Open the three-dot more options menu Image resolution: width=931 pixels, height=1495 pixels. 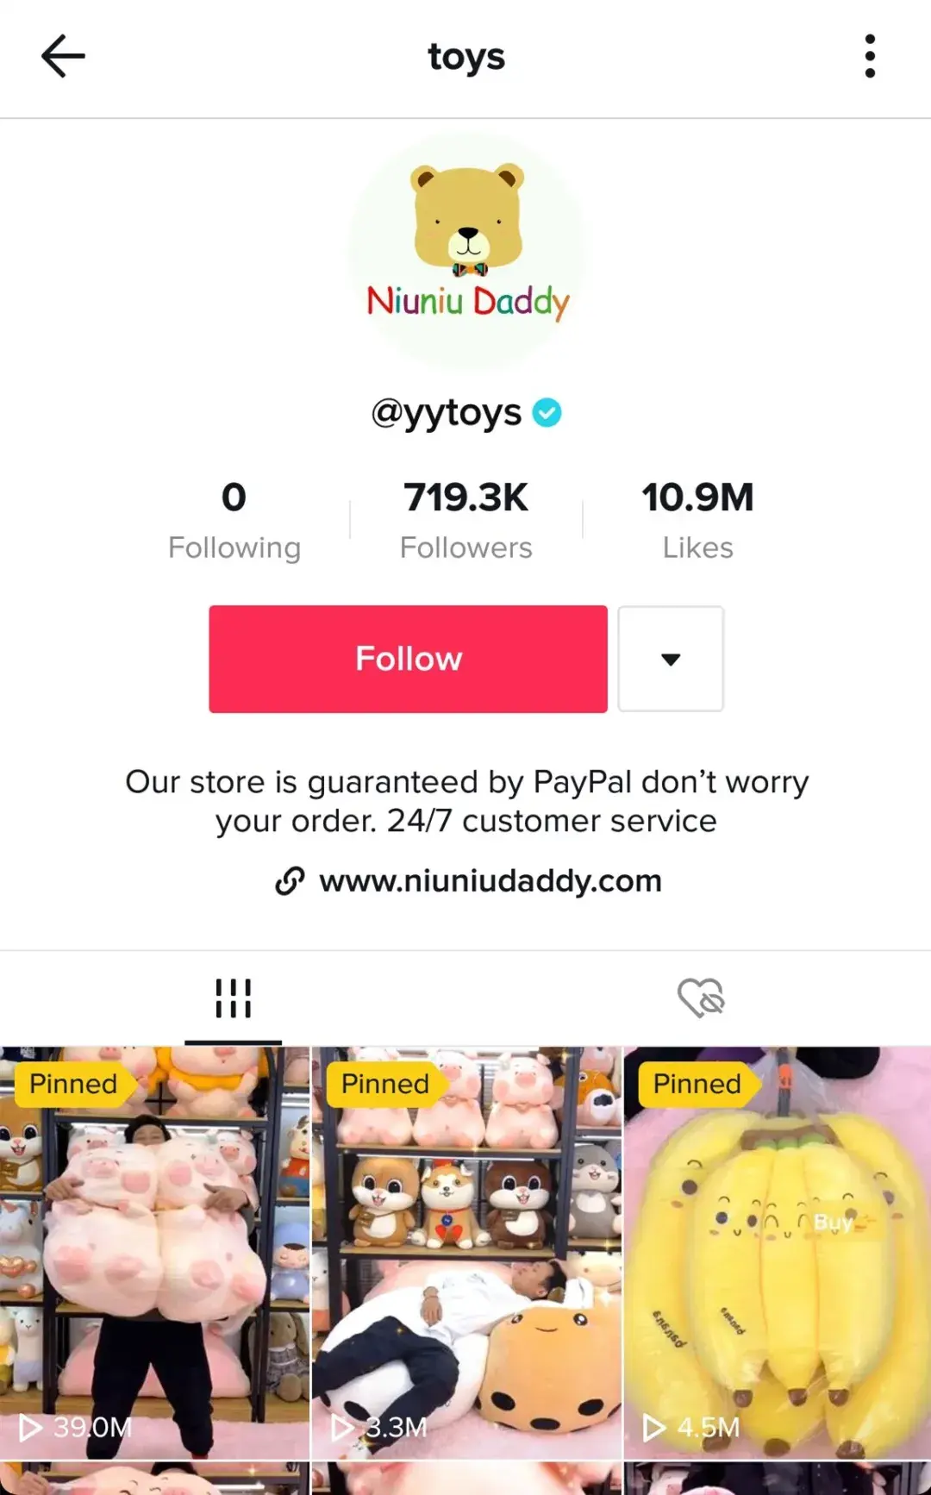(870, 56)
